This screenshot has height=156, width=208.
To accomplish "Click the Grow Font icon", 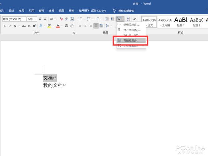I will (40, 19).
